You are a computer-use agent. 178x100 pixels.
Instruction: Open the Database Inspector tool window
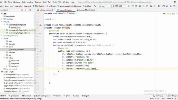(x=42, y=96)
